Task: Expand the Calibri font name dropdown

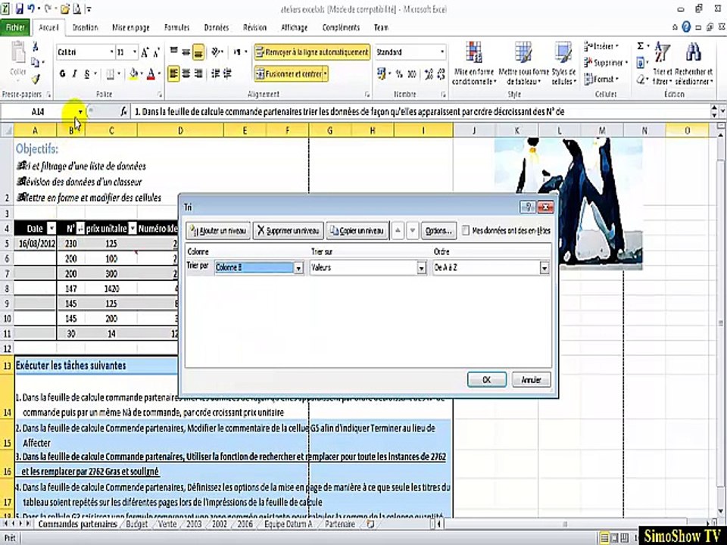Action: point(111,52)
